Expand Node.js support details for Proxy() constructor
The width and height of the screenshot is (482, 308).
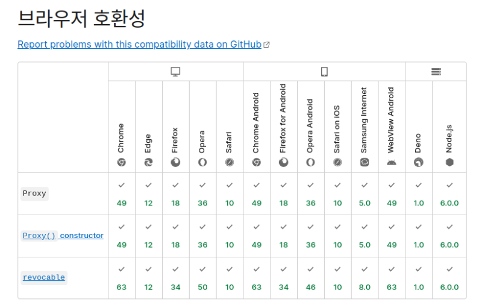[449, 236]
